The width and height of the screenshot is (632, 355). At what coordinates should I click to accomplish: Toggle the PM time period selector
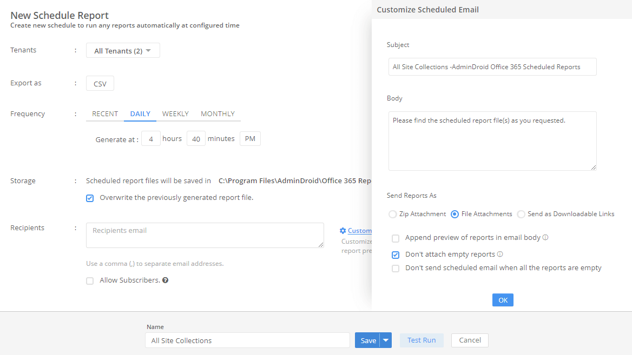coord(250,139)
